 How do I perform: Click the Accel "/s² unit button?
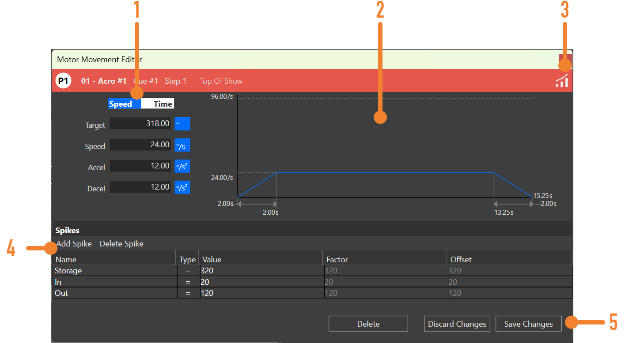click(182, 166)
